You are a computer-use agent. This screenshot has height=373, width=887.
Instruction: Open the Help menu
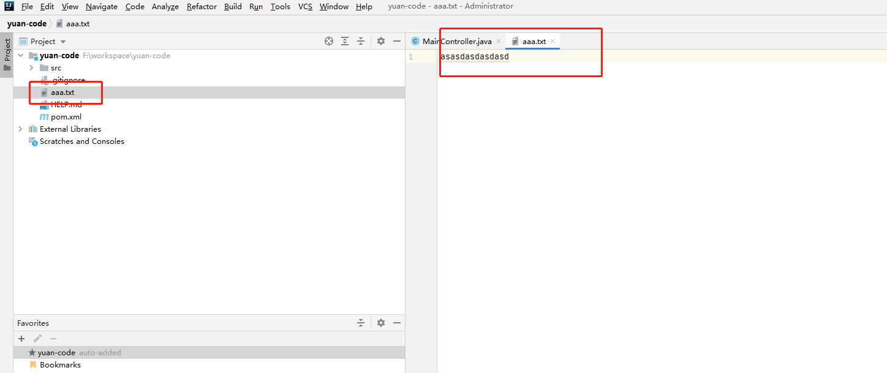(364, 7)
